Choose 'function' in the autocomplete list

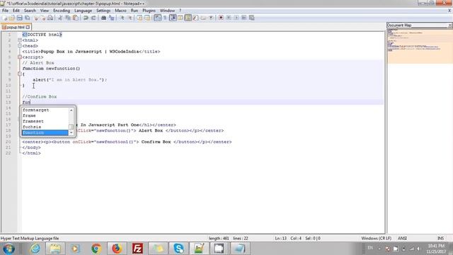[x=45, y=132]
